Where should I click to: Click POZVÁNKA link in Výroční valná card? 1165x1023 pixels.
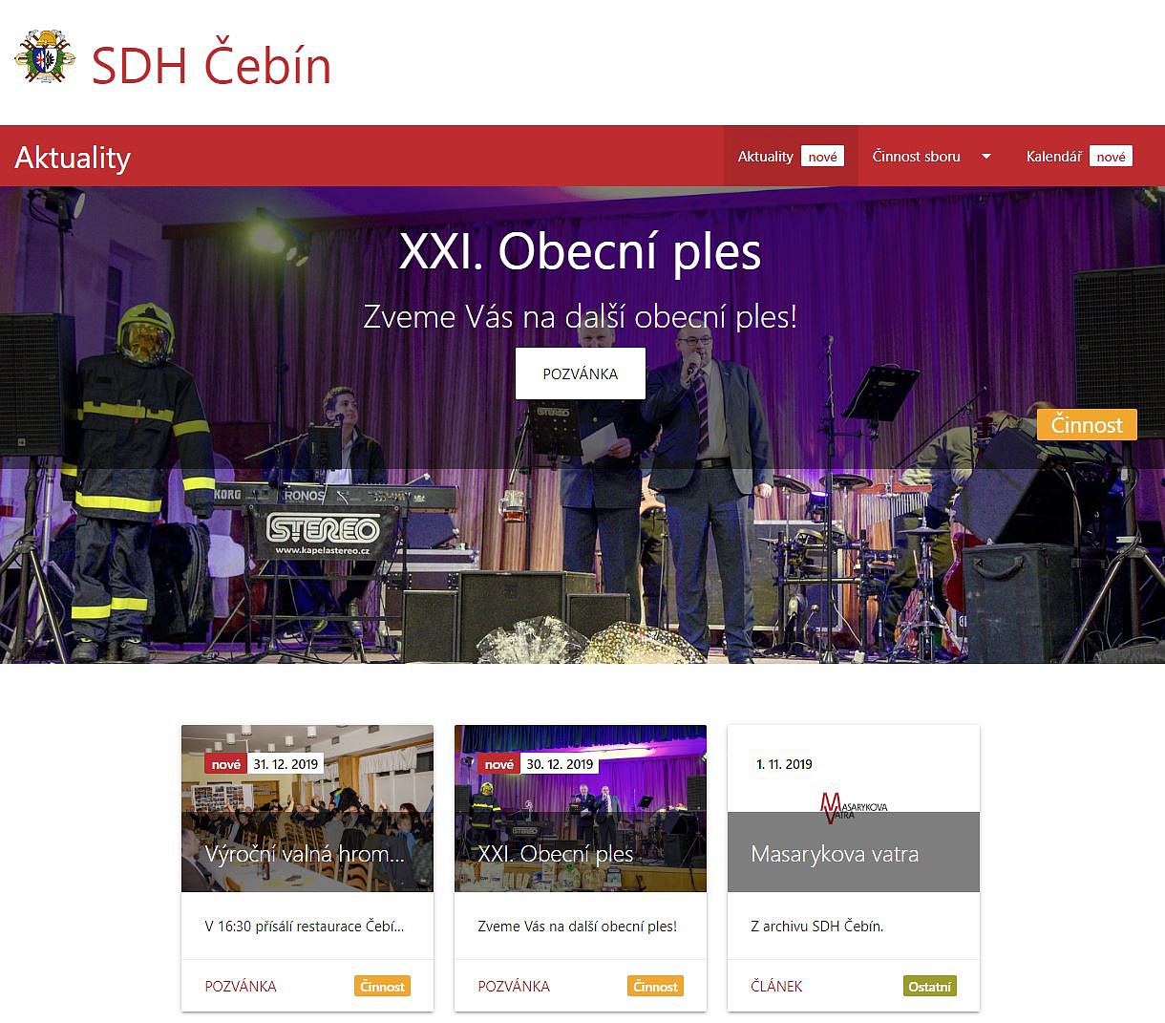click(241, 986)
